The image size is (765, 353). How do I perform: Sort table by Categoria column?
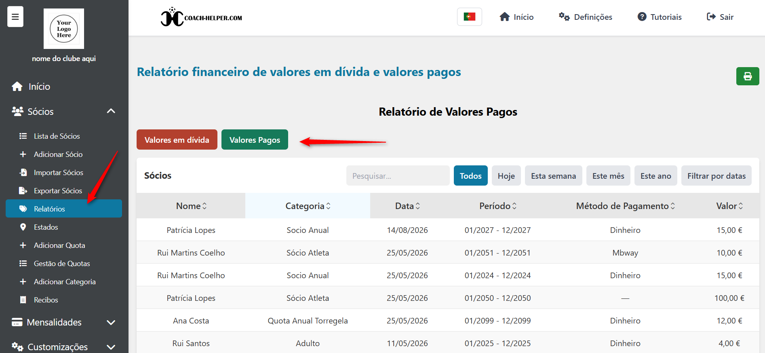pyautogui.click(x=308, y=206)
